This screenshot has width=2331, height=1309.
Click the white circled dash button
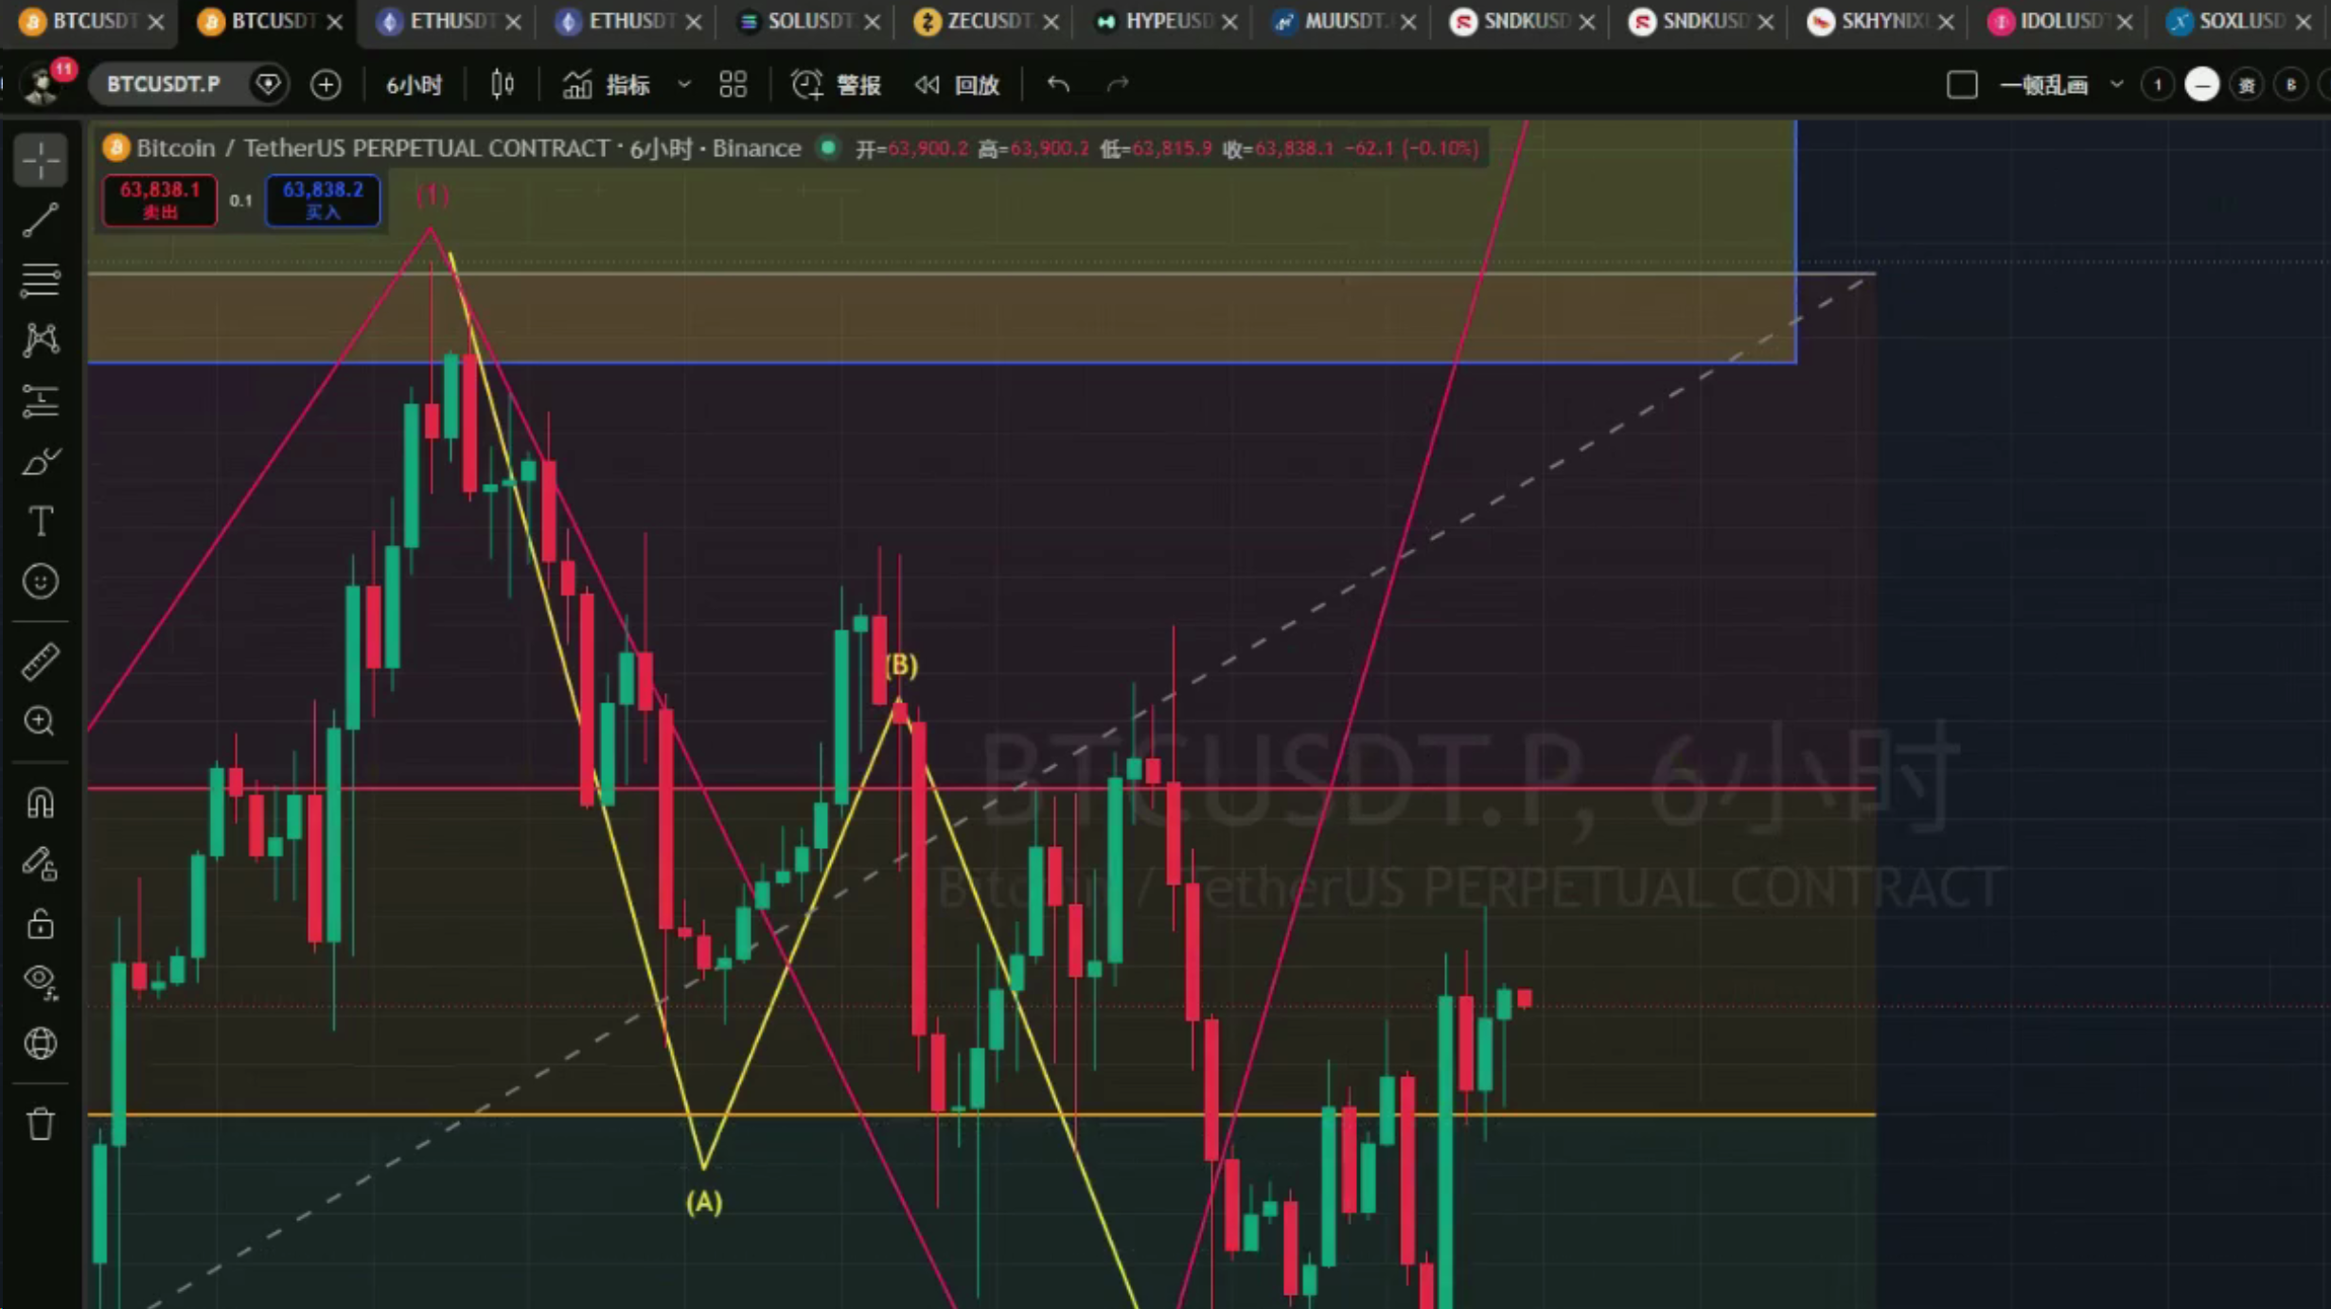coord(2202,84)
